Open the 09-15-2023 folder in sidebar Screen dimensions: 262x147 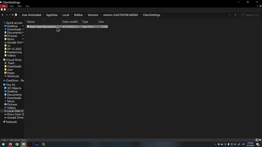14,49
